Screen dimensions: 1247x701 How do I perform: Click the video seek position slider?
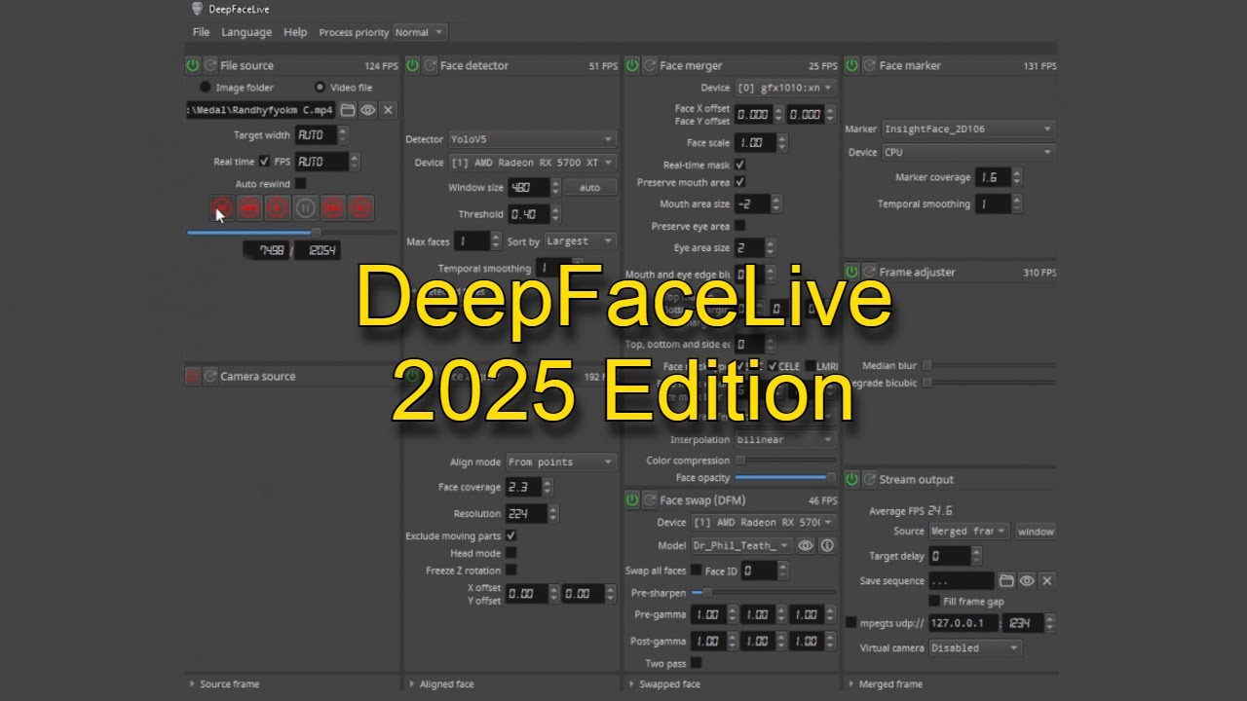pos(292,232)
